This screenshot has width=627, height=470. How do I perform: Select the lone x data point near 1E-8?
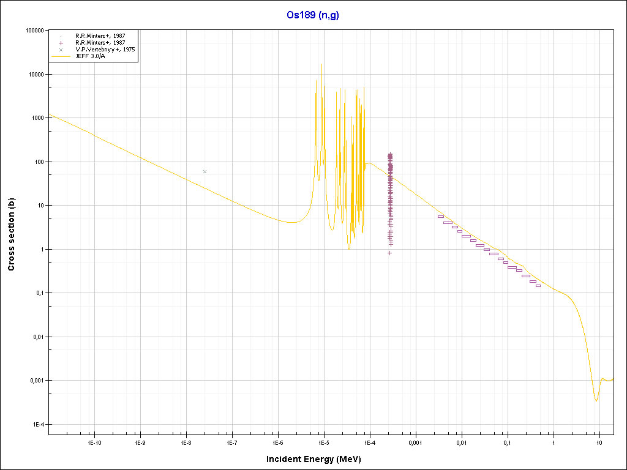(205, 171)
